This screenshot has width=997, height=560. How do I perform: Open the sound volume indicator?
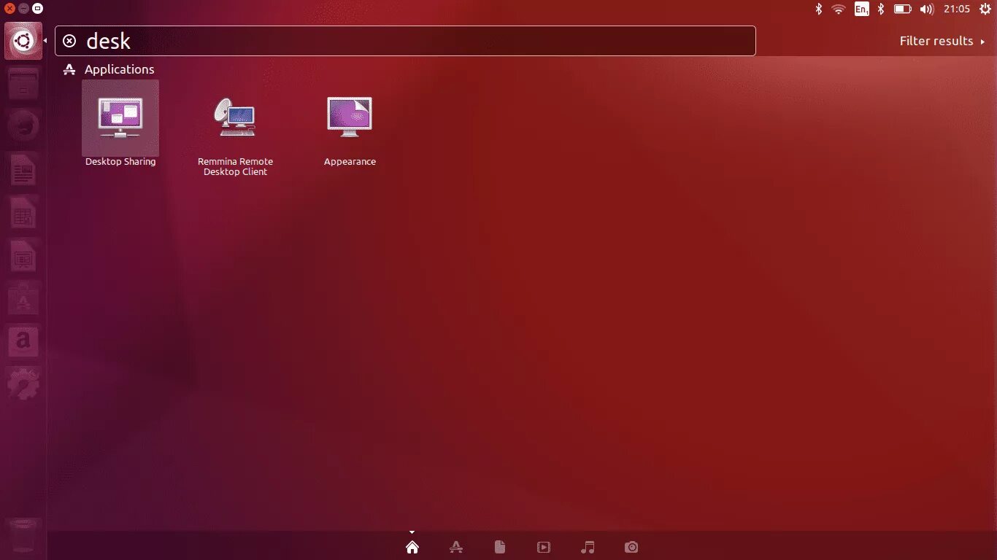coord(927,9)
